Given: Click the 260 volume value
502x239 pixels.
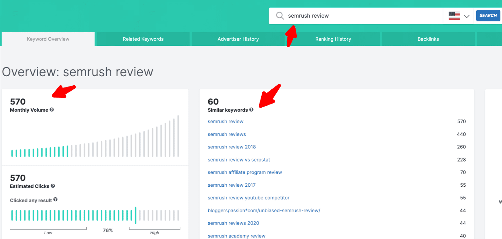Looking at the screenshot, I should pos(461,147).
